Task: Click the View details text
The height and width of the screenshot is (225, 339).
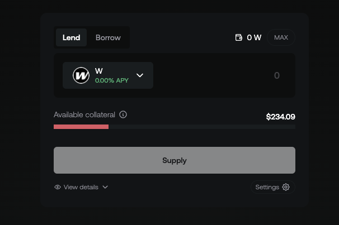Action: pos(81,187)
